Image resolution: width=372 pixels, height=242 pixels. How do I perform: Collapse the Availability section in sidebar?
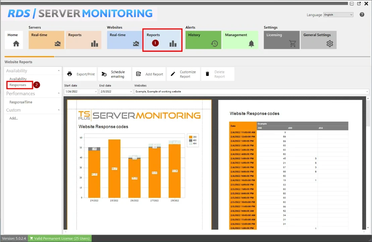click(59, 71)
